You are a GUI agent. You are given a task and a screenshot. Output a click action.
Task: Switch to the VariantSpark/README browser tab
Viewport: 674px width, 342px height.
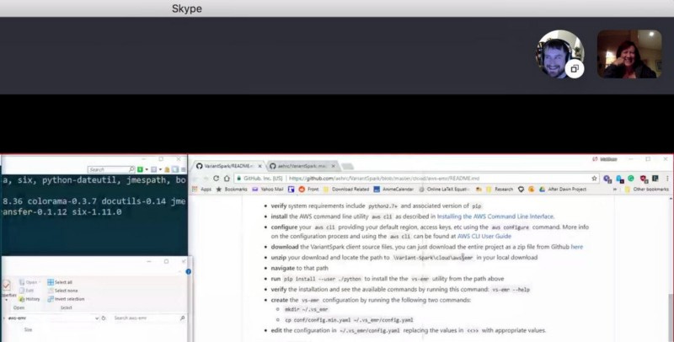click(227, 166)
